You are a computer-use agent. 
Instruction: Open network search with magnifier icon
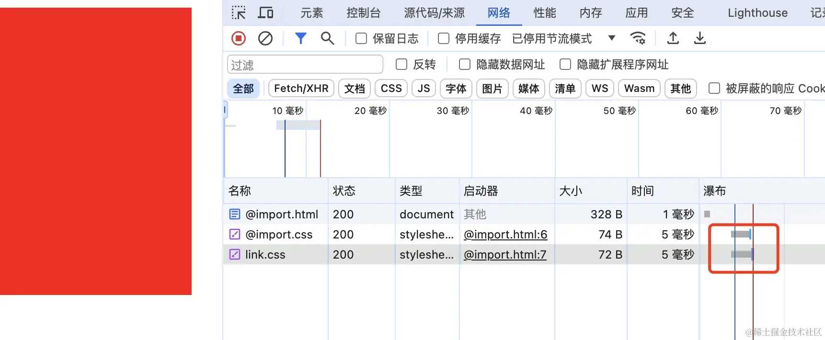328,38
